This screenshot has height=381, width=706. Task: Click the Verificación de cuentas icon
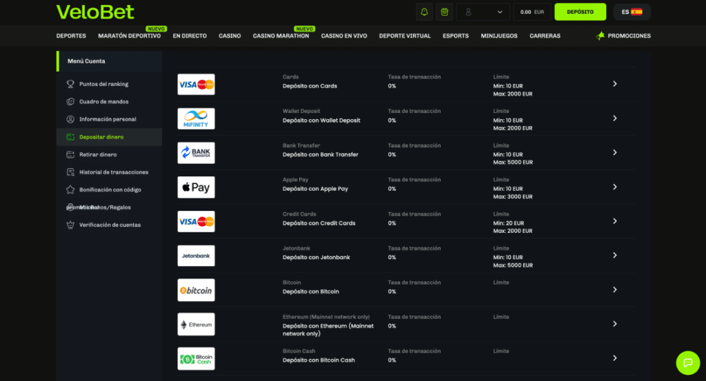pos(70,225)
